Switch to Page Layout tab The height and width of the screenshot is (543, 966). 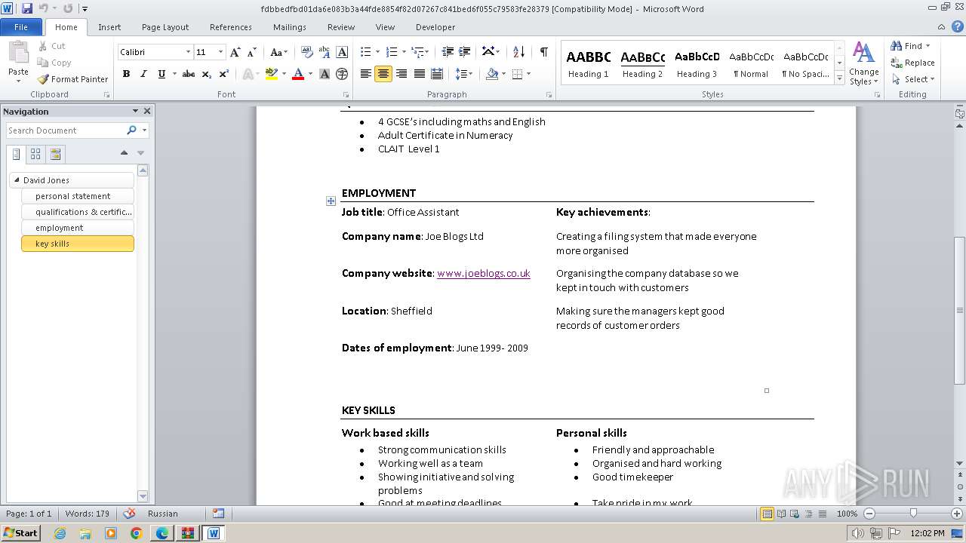tap(165, 27)
